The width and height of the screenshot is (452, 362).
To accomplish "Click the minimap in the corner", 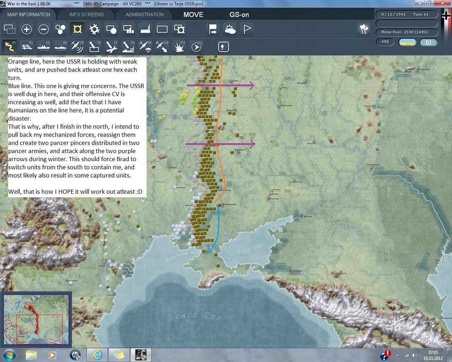I will pyautogui.click(x=36, y=320).
